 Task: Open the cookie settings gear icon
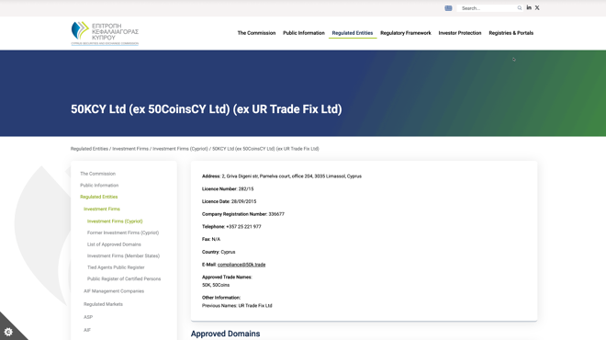(x=8, y=332)
